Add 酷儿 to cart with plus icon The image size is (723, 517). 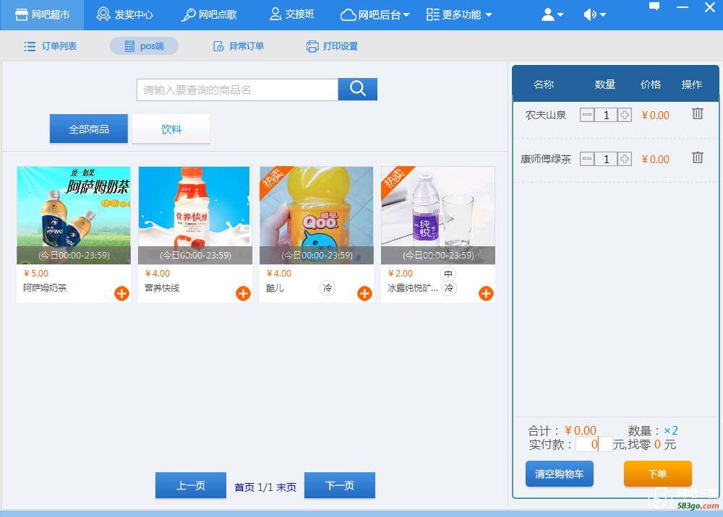364,293
